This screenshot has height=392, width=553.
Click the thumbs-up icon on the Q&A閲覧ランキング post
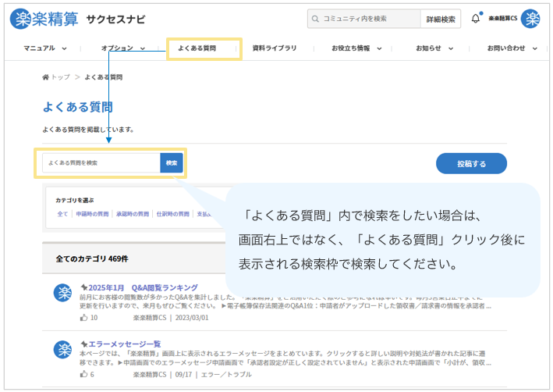[83, 318]
